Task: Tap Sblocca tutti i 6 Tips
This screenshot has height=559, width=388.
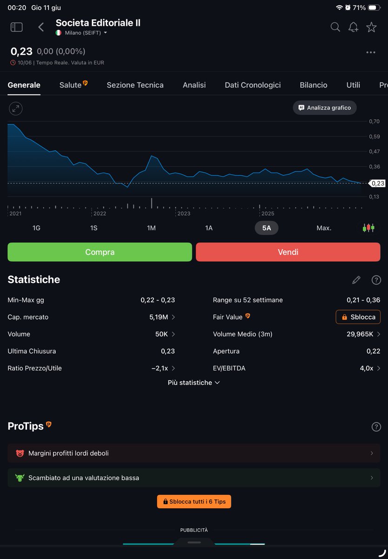Action: pos(194,502)
